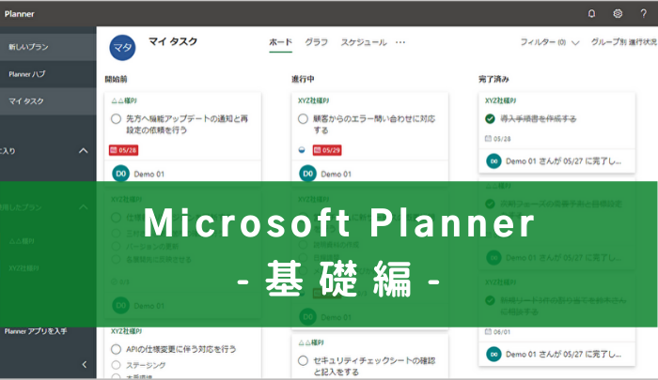Click the red 05/29 due date badge
This screenshot has height=380, width=658.
click(327, 150)
